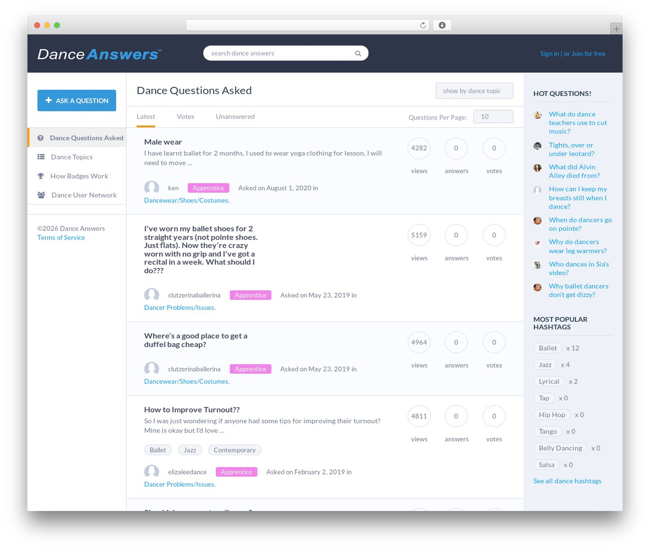Click avatar beside 'Why do dancers wear leg warmers?'
This screenshot has height=550, width=650.
(537, 243)
